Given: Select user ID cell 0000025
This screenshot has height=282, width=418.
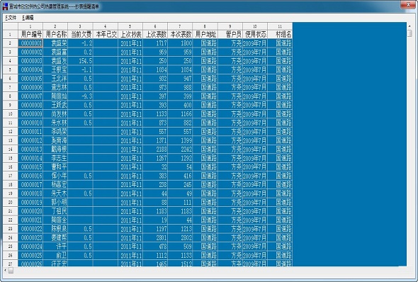Looking at the screenshot, I should click(x=30, y=255).
